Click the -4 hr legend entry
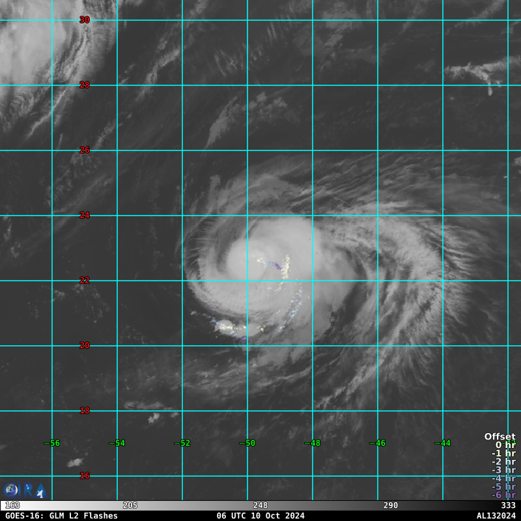This screenshot has height=521, width=521. 503,478
